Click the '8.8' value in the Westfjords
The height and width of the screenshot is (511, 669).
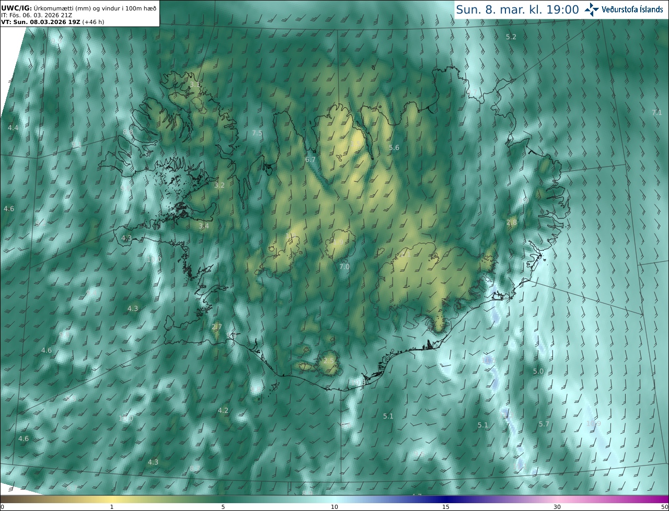[x=128, y=132]
